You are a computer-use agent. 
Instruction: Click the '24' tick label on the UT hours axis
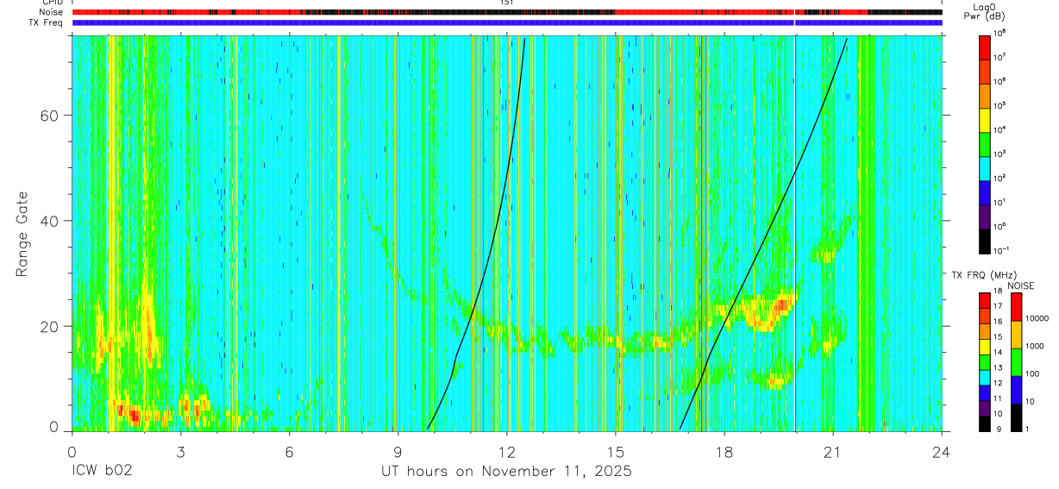click(942, 450)
